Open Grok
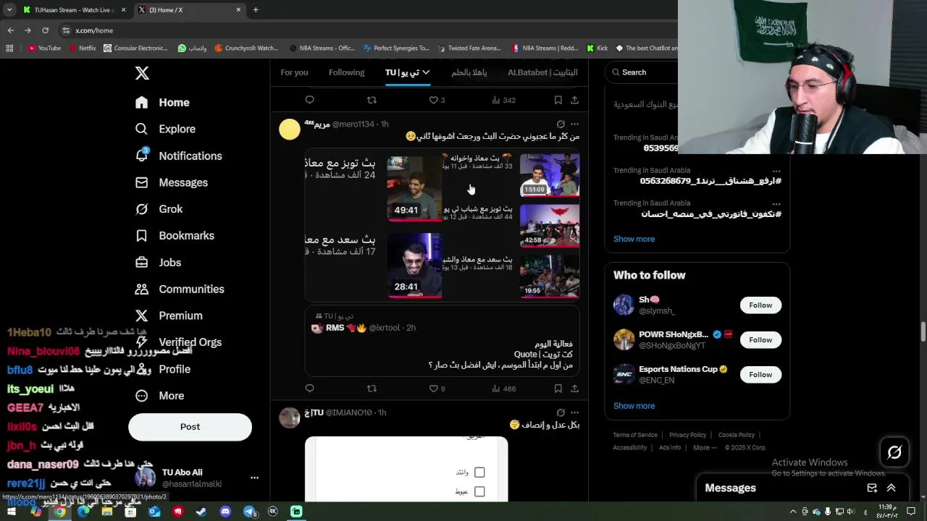927x521 pixels. [159, 209]
